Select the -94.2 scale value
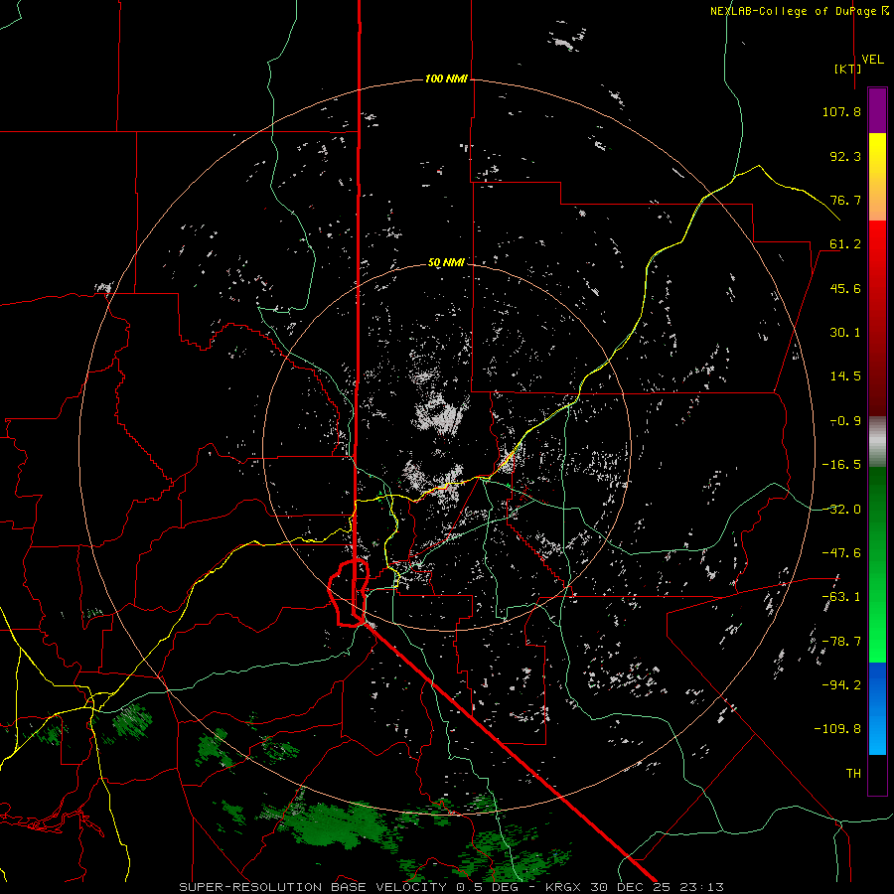Screen dimensions: 894x894 [841, 685]
